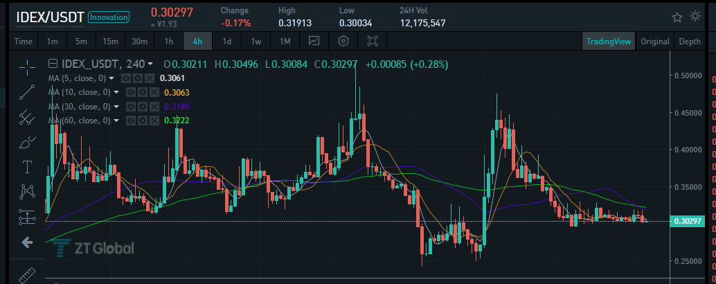Switch to 30m interval
This screenshot has width=716, height=284.
(x=140, y=41)
